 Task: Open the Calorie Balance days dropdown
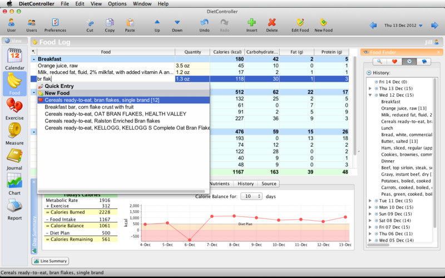pyautogui.click(x=251, y=196)
